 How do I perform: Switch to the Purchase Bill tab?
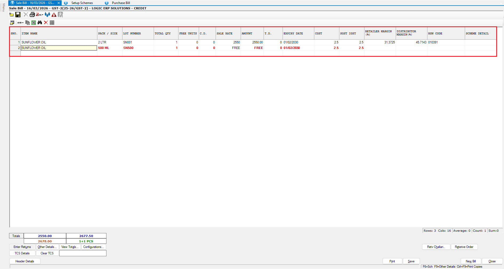tap(121, 3)
